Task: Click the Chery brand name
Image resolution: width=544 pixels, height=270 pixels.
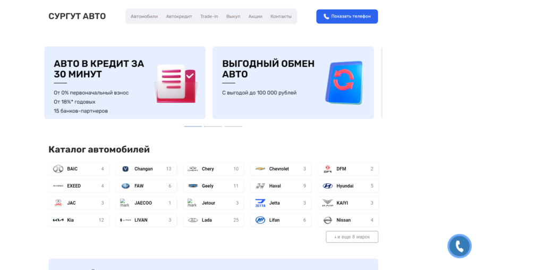Action: pos(208,169)
